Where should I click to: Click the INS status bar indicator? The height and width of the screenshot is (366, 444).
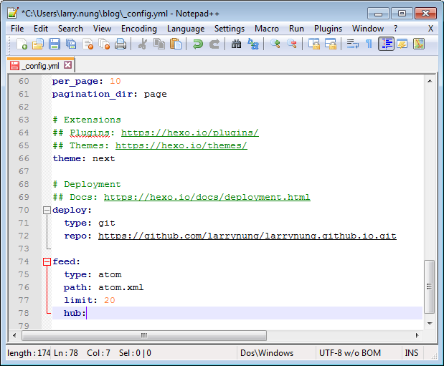pyautogui.click(x=412, y=353)
